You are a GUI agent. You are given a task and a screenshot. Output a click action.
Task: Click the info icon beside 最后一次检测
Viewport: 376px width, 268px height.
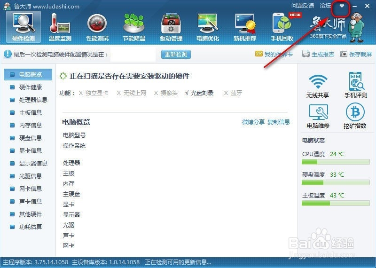click(8, 54)
